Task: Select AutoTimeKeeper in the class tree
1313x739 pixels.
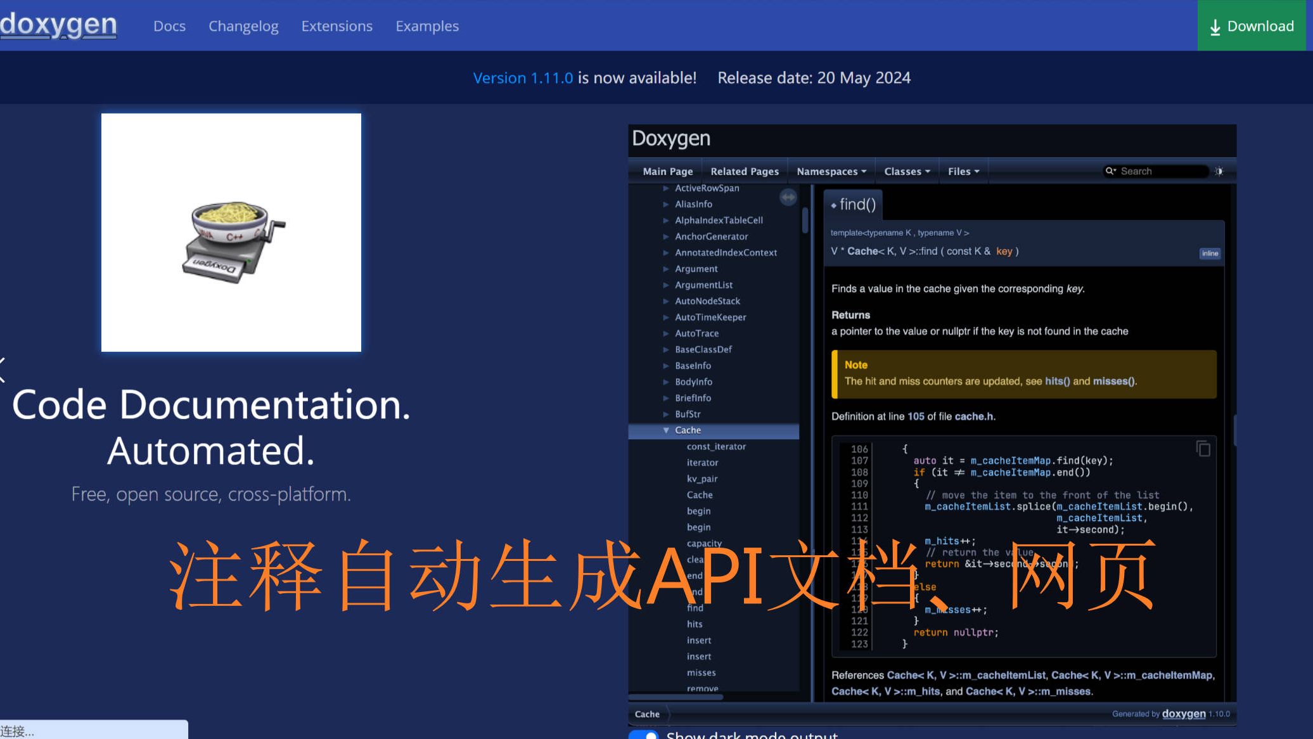Action: coord(710,317)
